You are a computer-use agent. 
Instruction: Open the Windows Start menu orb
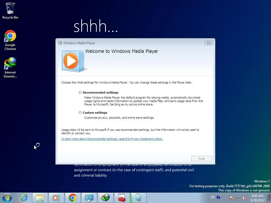click(7, 198)
